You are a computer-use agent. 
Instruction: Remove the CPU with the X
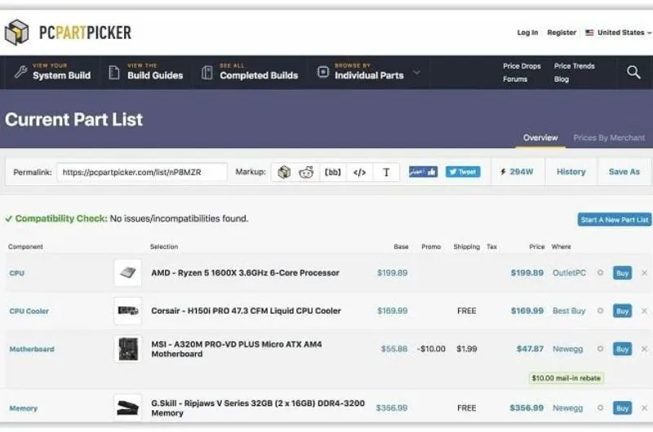point(644,273)
